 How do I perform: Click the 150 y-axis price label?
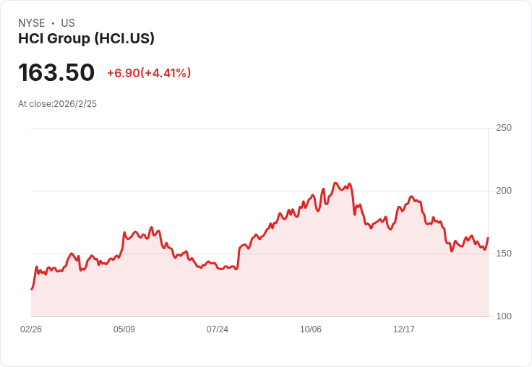pyautogui.click(x=504, y=254)
